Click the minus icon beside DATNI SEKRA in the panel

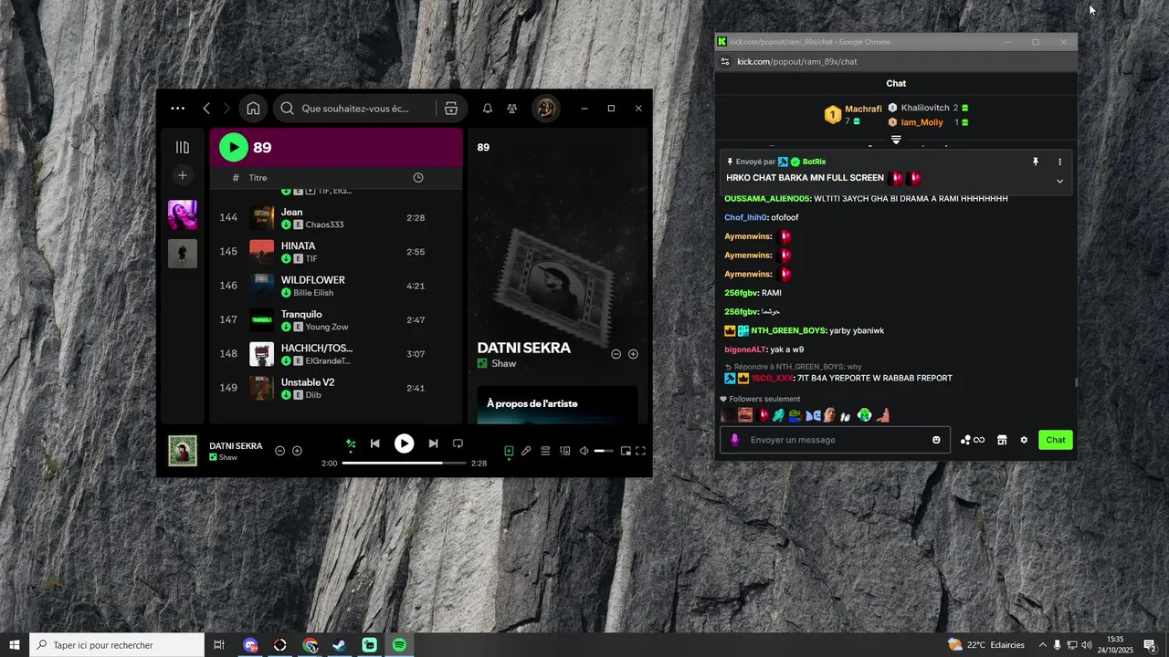(x=616, y=354)
